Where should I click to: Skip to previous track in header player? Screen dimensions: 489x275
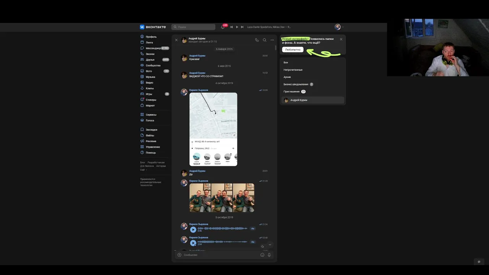click(232, 27)
